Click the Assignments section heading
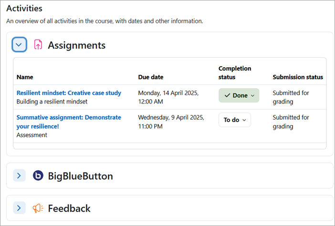Image resolution: width=335 pixels, height=226 pixels. [x=76, y=45]
